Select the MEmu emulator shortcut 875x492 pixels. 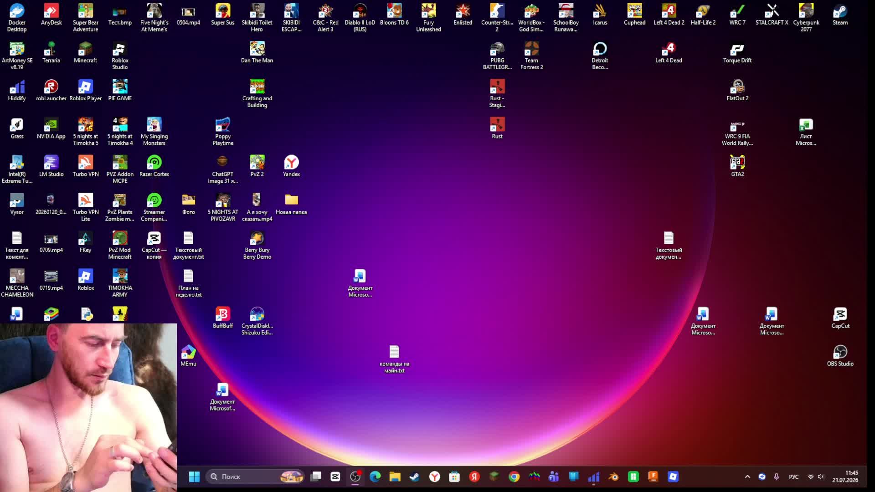(188, 355)
